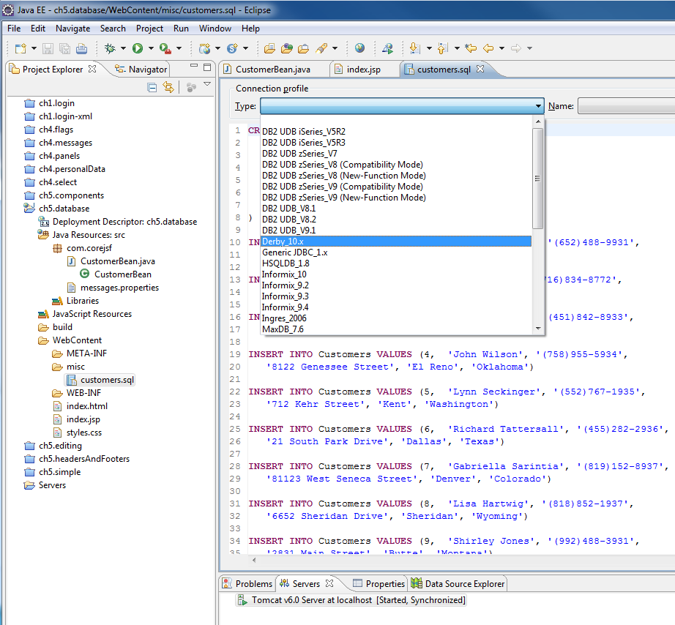This screenshot has width=675, height=625.
Task: Jump to Next Annotation using the down-arrow icon
Action: click(x=415, y=48)
